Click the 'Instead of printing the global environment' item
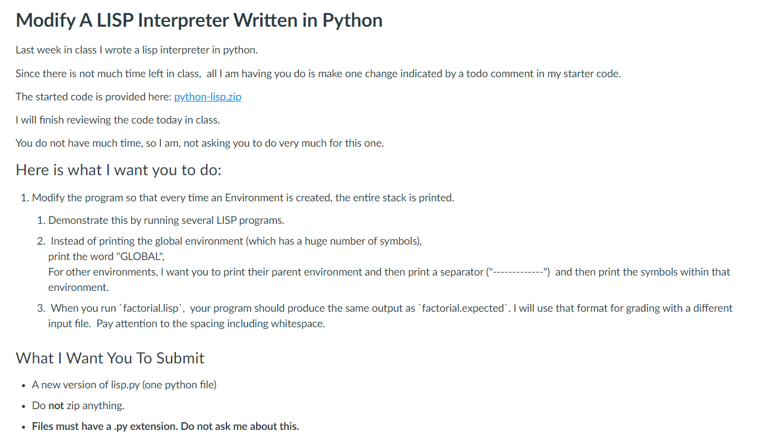The width and height of the screenshot is (774, 440). click(236, 241)
